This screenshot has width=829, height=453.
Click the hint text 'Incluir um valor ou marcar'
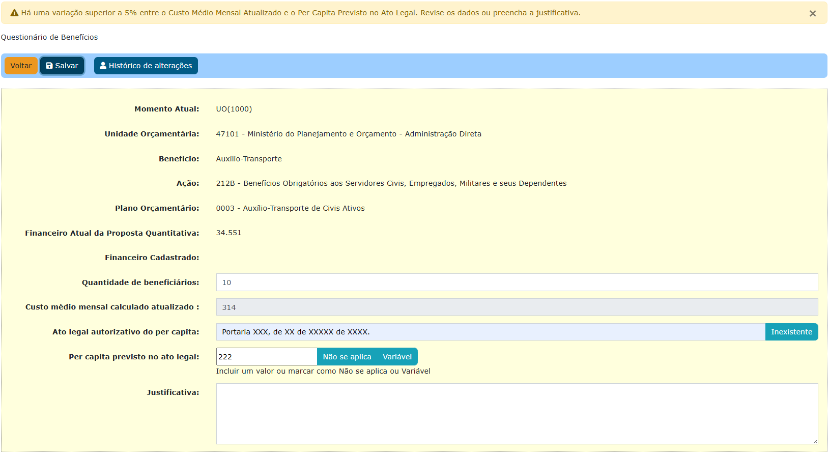(x=323, y=371)
